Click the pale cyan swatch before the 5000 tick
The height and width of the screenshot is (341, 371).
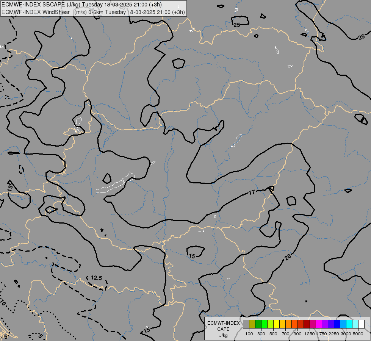(x=355, y=324)
